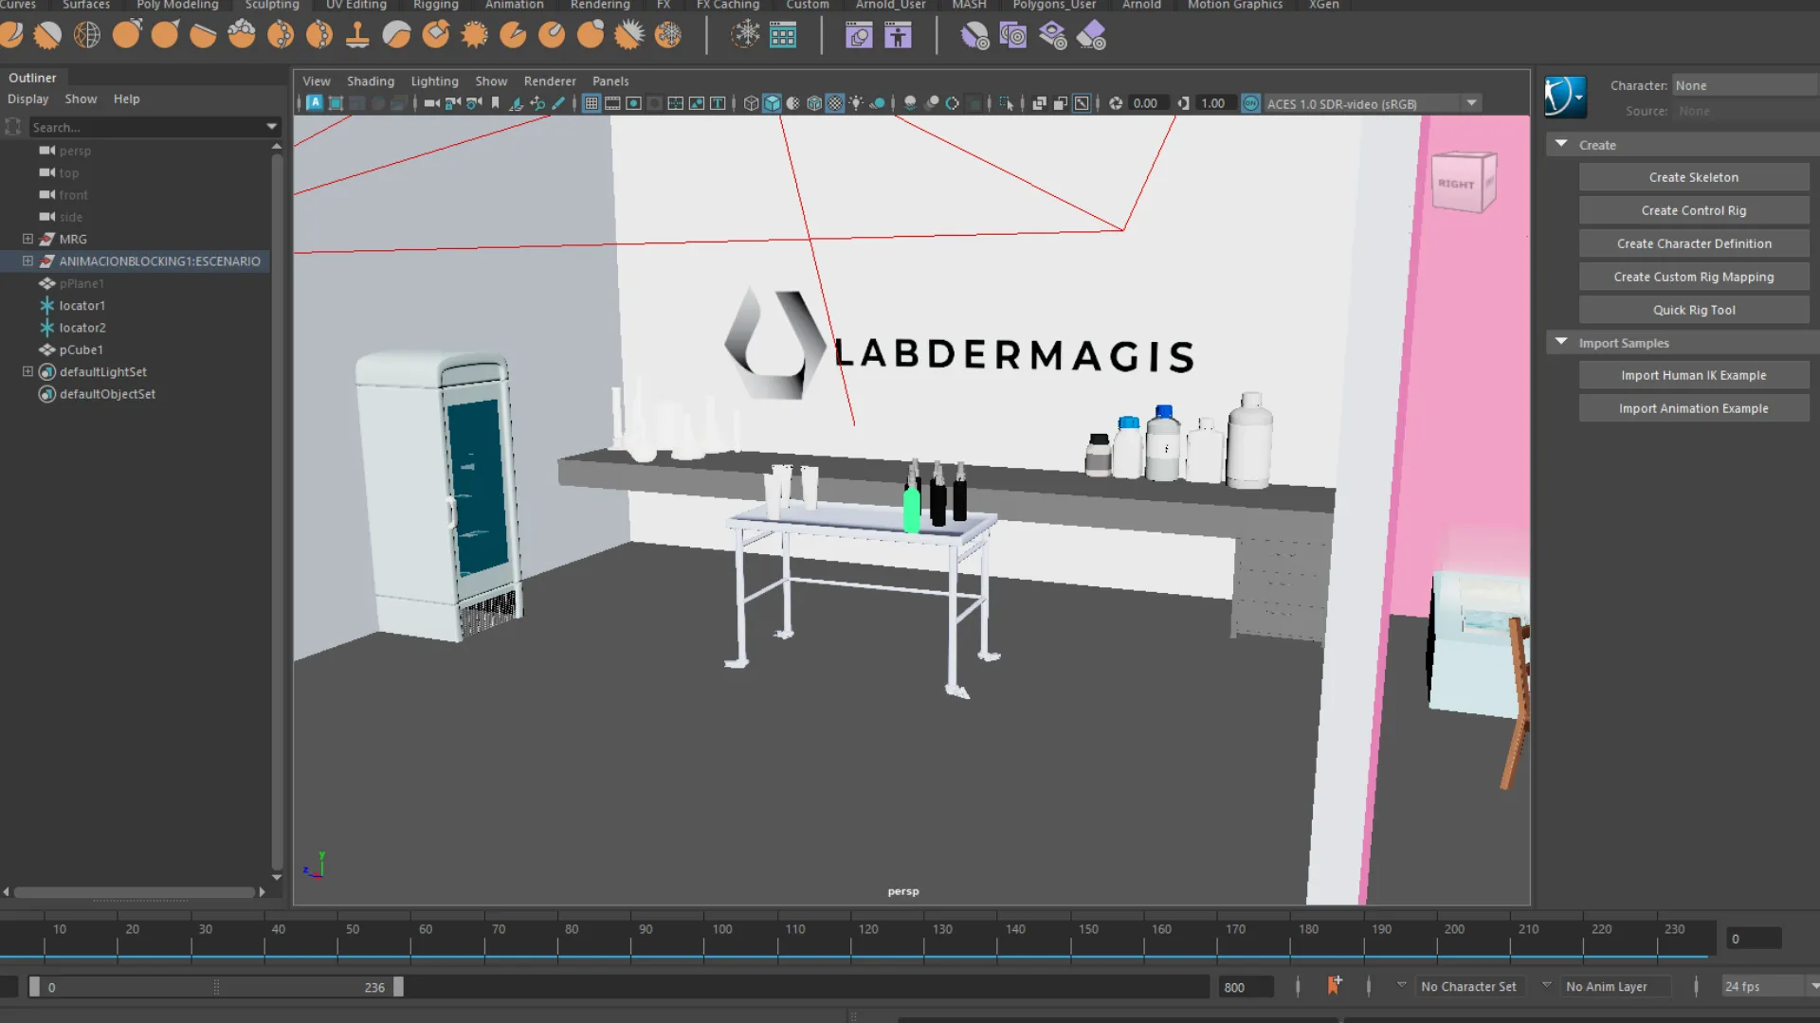Click the Quick Rig Tool button
Screen dimensions: 1820x1023
[x=1693, y=310]
